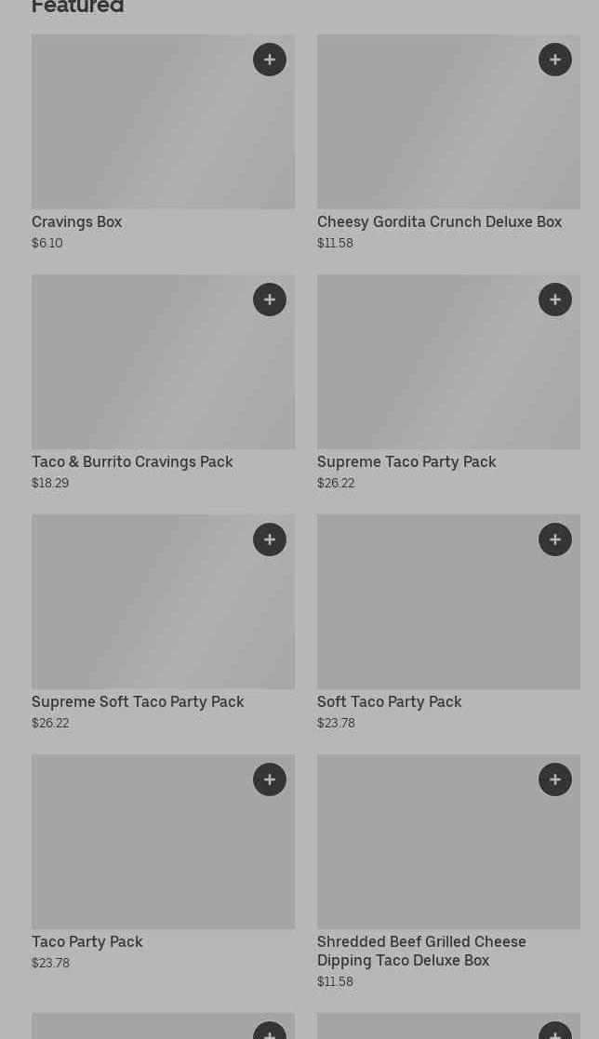Screen dimensions: 599x1039
Task: Select Taco Party Pack title text
Action: [87, 941]
